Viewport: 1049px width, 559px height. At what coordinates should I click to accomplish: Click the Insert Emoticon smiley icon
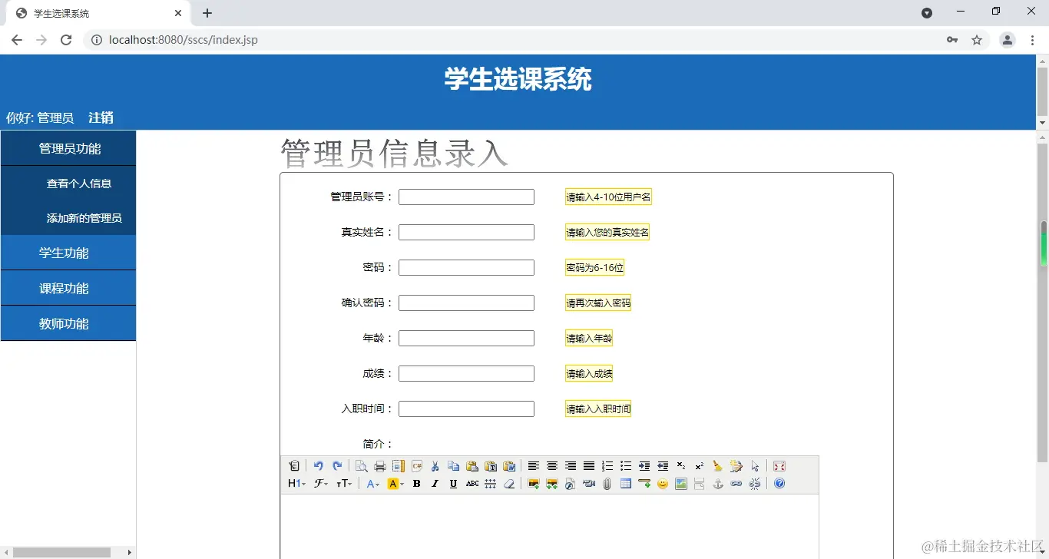click(x=661, y=484)
